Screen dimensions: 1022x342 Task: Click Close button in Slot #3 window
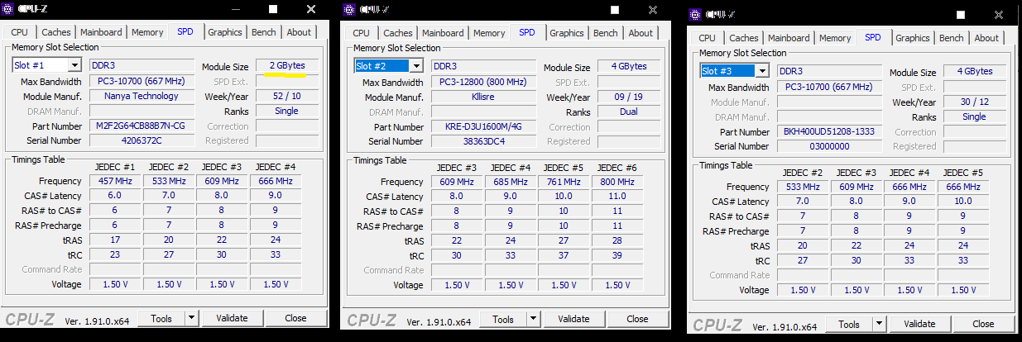983,324
